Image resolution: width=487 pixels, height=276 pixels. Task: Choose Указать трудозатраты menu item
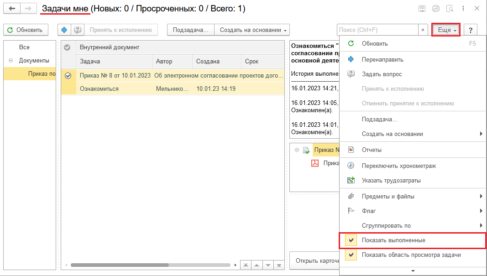pyautogui.click(x=391, y=180)
